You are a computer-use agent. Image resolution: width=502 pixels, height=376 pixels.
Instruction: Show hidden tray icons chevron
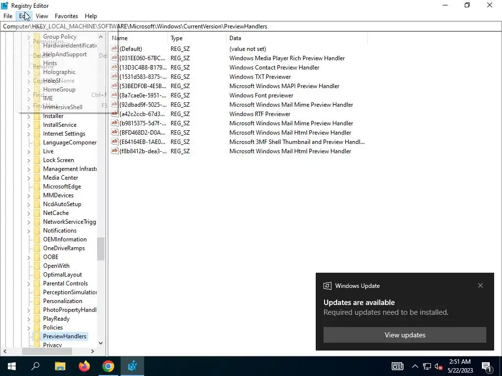tap(415, 366)
